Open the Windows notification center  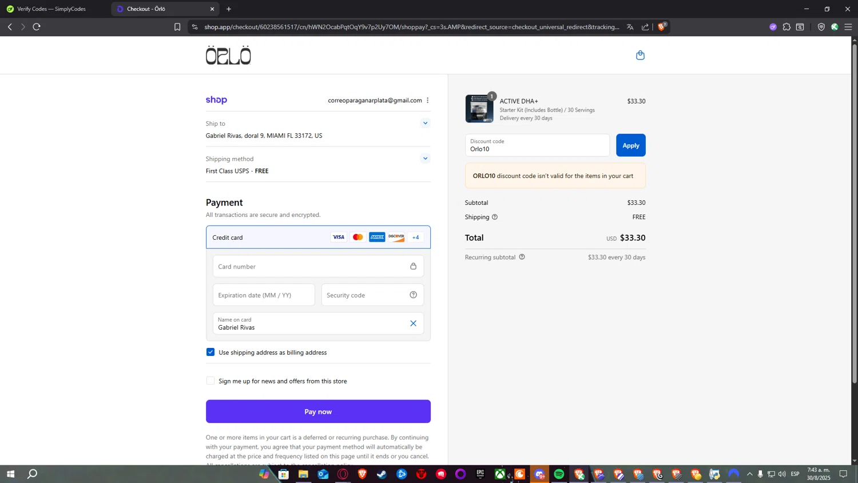843,474
